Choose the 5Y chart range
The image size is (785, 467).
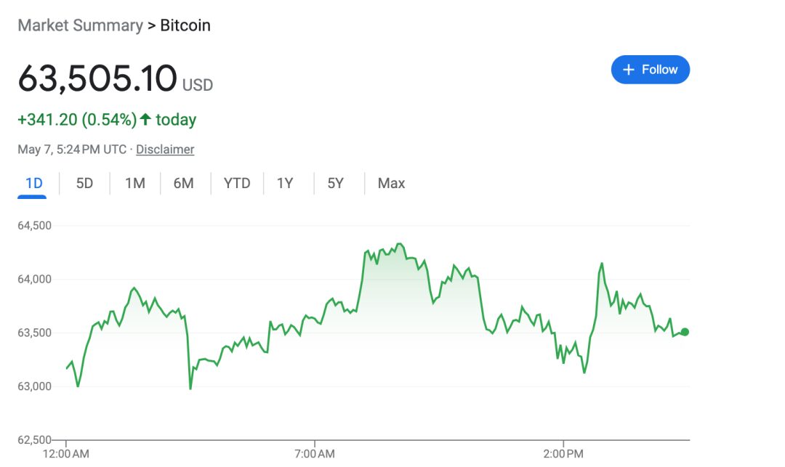point(335,183)
